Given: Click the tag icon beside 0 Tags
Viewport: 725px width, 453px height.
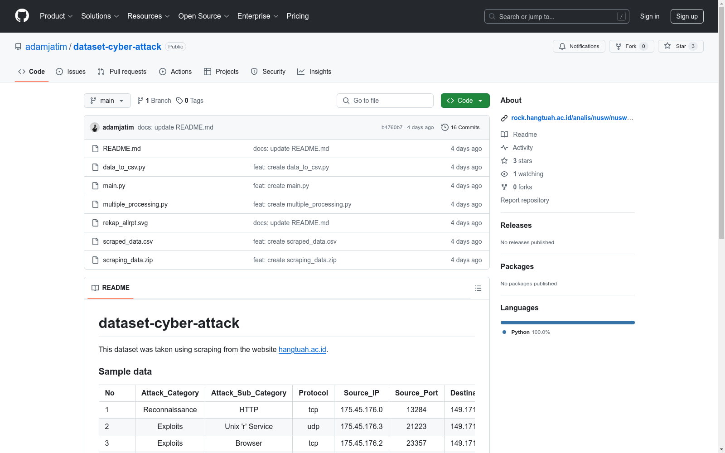Looking at the screenshot, I should coord(179,101).
